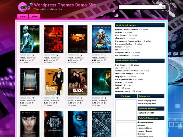Open 'tron legacy' in Most Rated Movies
The image size is (183, 137).
(x=121, y=35)
